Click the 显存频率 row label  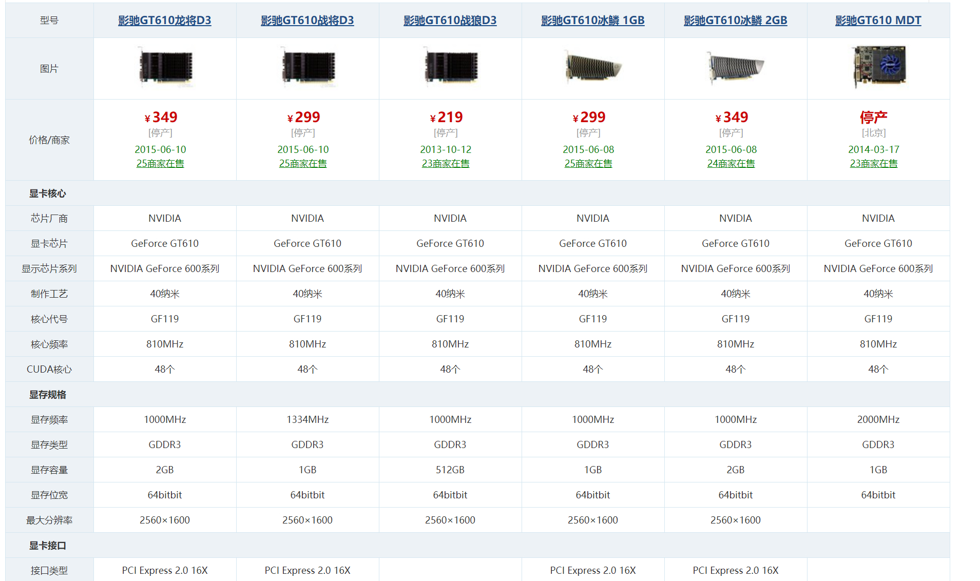[x=49, y=419]
